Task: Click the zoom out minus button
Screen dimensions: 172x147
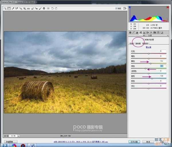Action: pos(5,136)
